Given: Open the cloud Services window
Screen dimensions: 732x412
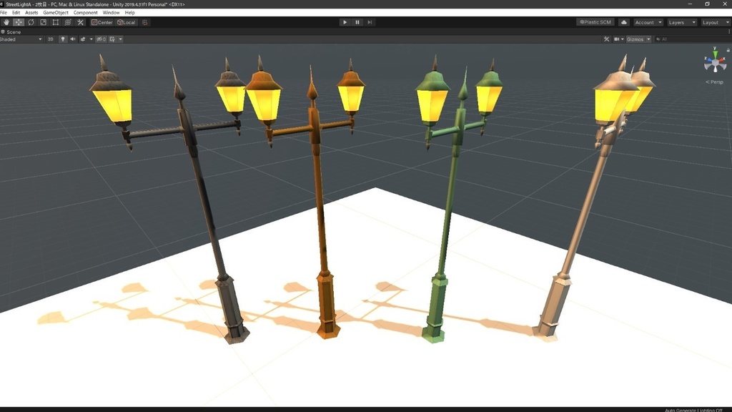Looking at the screenshot, I should (623, 22).
